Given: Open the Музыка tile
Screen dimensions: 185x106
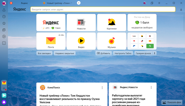Looking at the screenshot, I should pos(112,41).
